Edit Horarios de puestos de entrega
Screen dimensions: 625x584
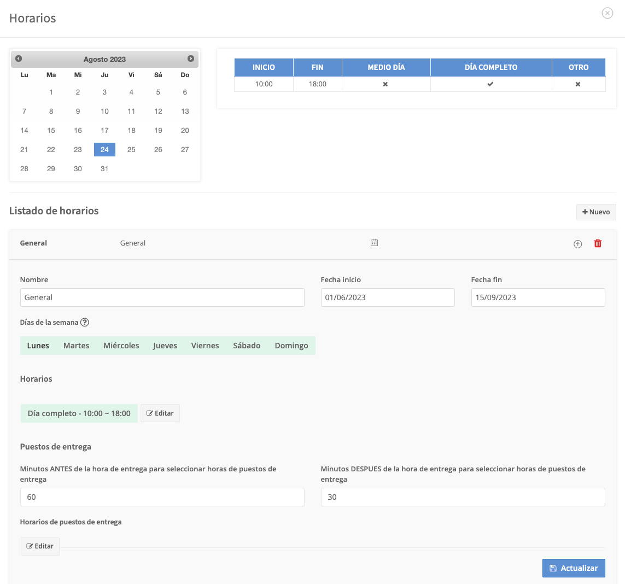click(40, 546)
